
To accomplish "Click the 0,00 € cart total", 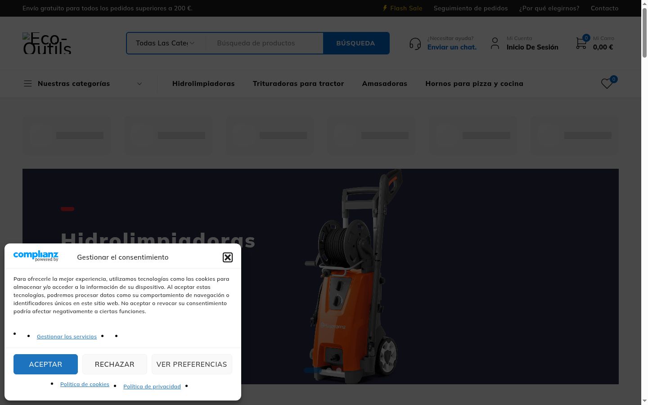I will [603, 47].
